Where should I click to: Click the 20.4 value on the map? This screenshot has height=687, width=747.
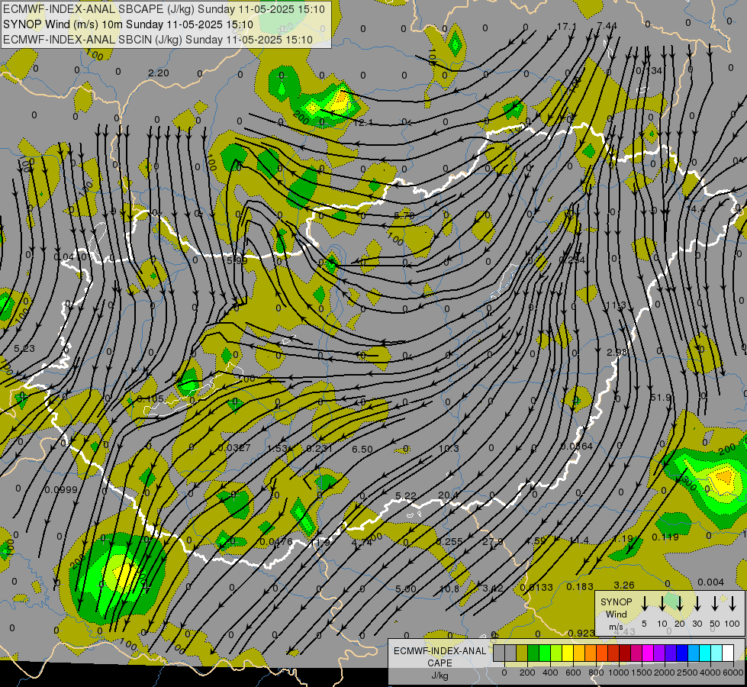(x=449, y=495)
